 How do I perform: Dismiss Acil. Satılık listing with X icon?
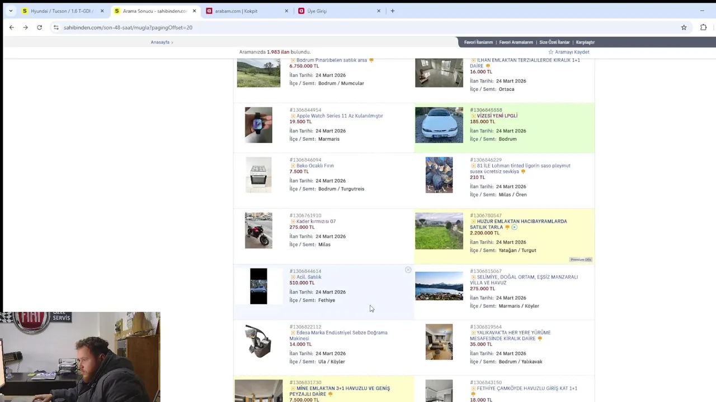pyautogui.click(x=408, y=270)
